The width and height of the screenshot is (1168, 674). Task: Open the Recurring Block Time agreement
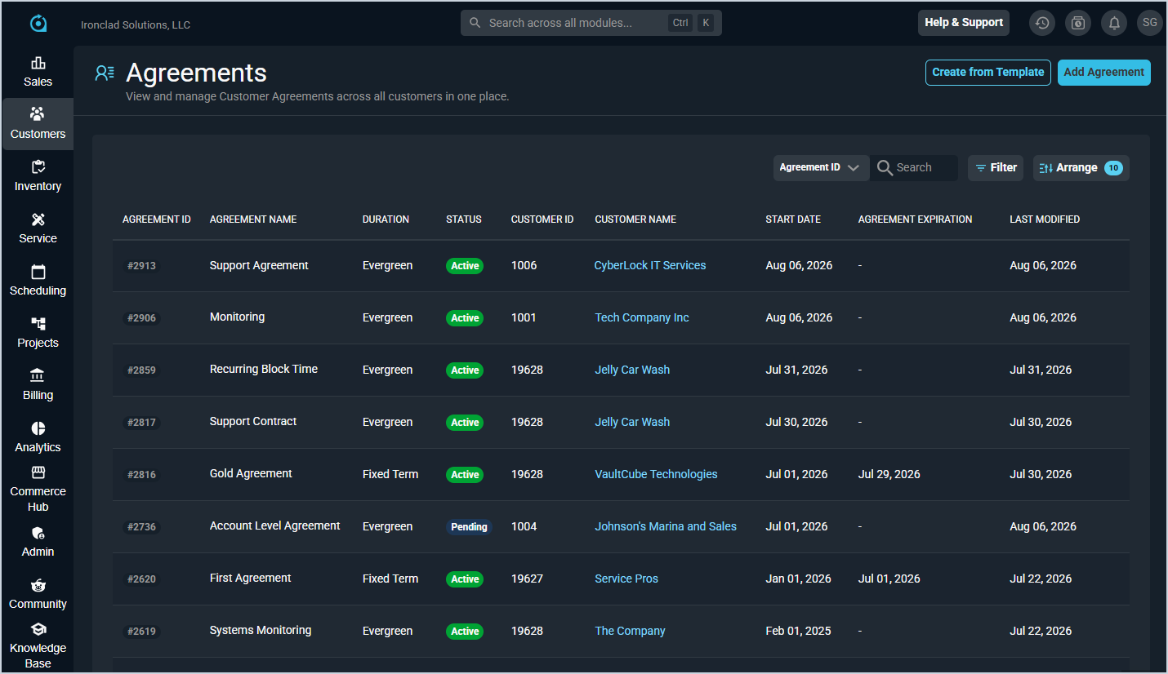click(x=264, y=369)
